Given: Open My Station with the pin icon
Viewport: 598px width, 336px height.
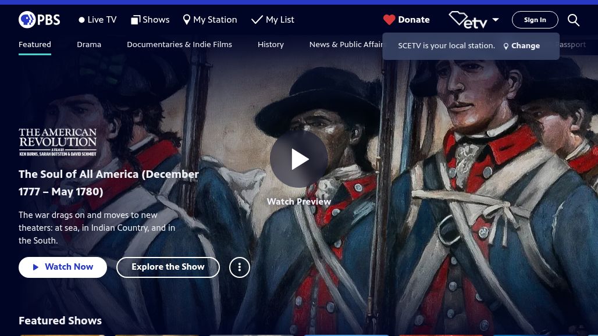Looking at the screenshot, I should pos(210,20).
